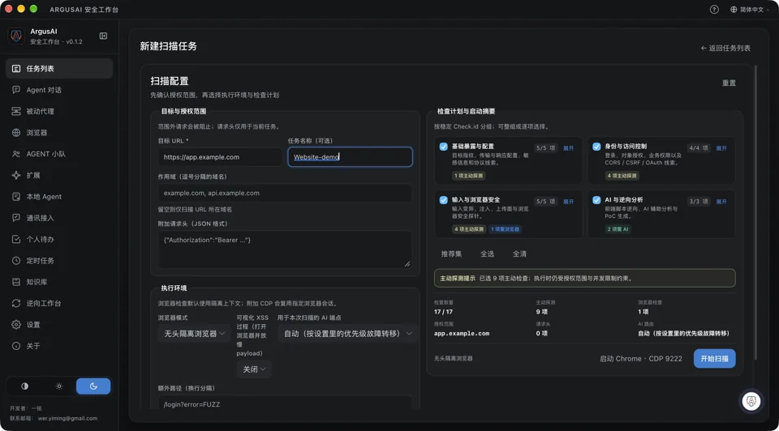Expand 展开 for 基础暴露与配置
The image size is (779, 431).
tap(568, 148)
